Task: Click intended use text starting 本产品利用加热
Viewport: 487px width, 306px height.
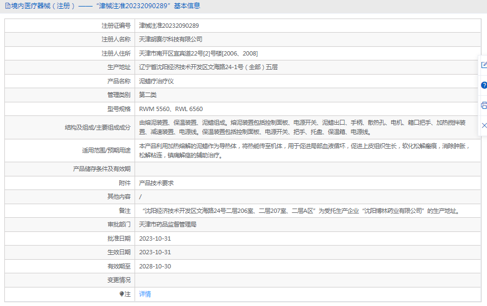Action: pos(305,150)
